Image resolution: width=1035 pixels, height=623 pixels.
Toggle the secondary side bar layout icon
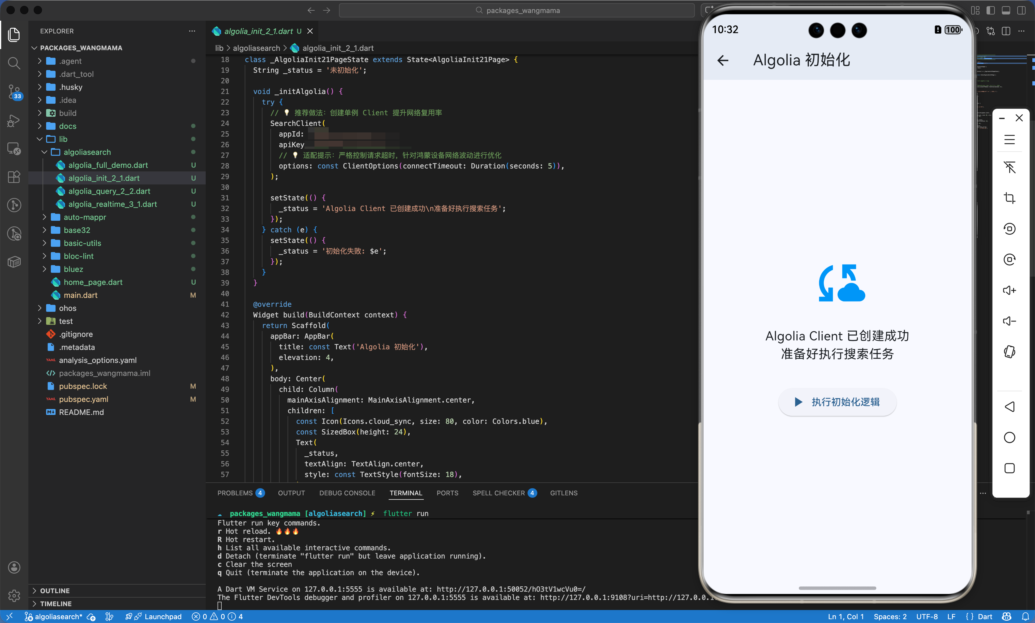(x=1021, y=10)
